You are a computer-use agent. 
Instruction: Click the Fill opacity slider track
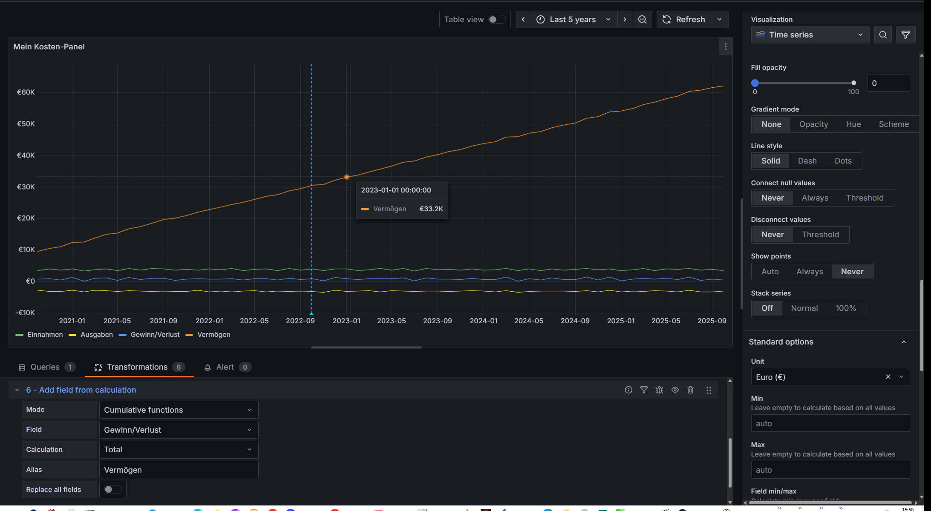point(804,83)
